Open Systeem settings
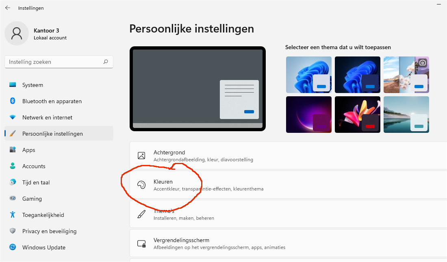 tap(59, 84)
